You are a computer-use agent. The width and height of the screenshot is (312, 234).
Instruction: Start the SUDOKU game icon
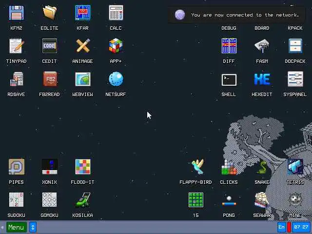[16, 199]
